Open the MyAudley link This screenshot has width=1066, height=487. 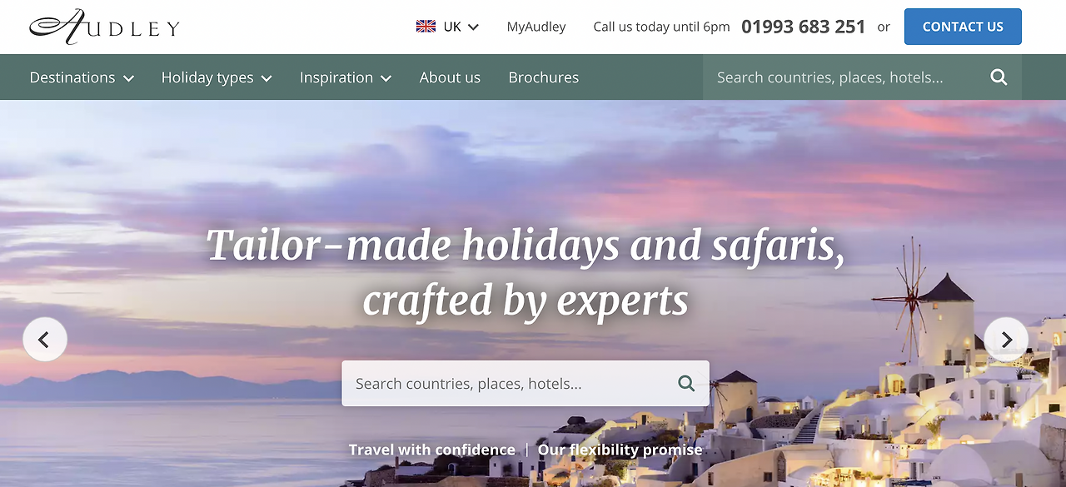tap(536, 27)
